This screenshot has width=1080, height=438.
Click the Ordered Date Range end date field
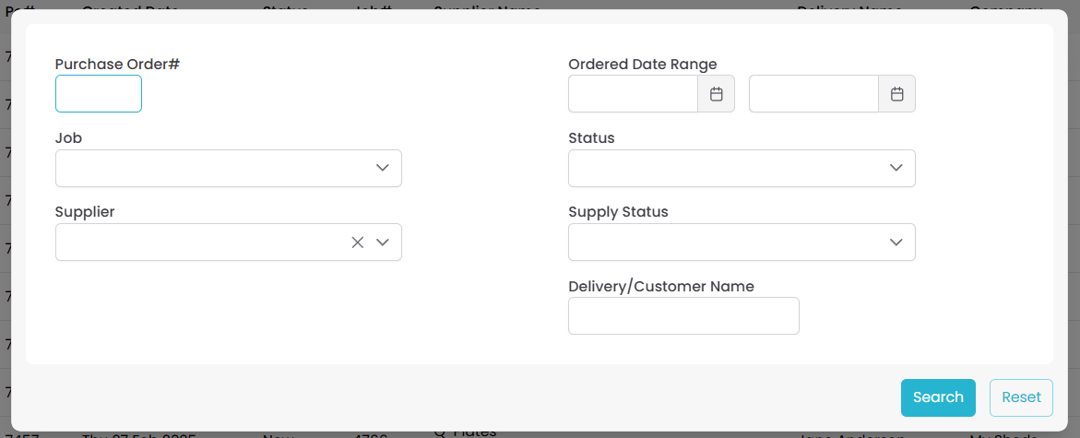(813, 94)
